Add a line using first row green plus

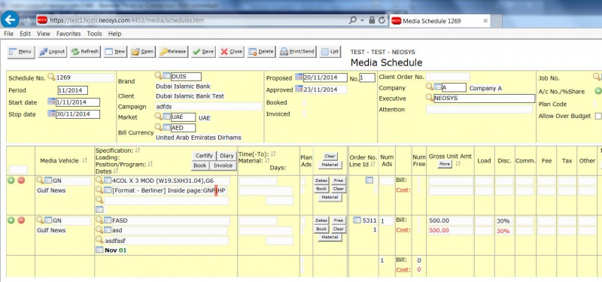coord(11,180)
